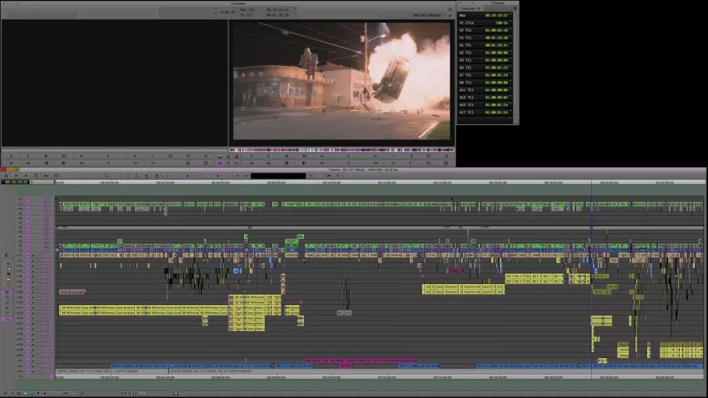Click the timeline ruler at 05:10:00:00
The width and height of the screenshot is (708, 398).
[x=332, y=183]
